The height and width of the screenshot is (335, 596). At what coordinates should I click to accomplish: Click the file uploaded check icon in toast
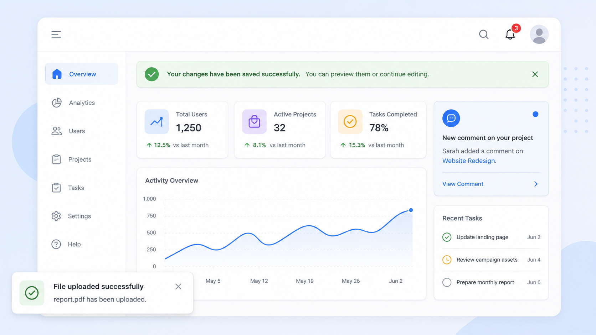pos(32,293)
